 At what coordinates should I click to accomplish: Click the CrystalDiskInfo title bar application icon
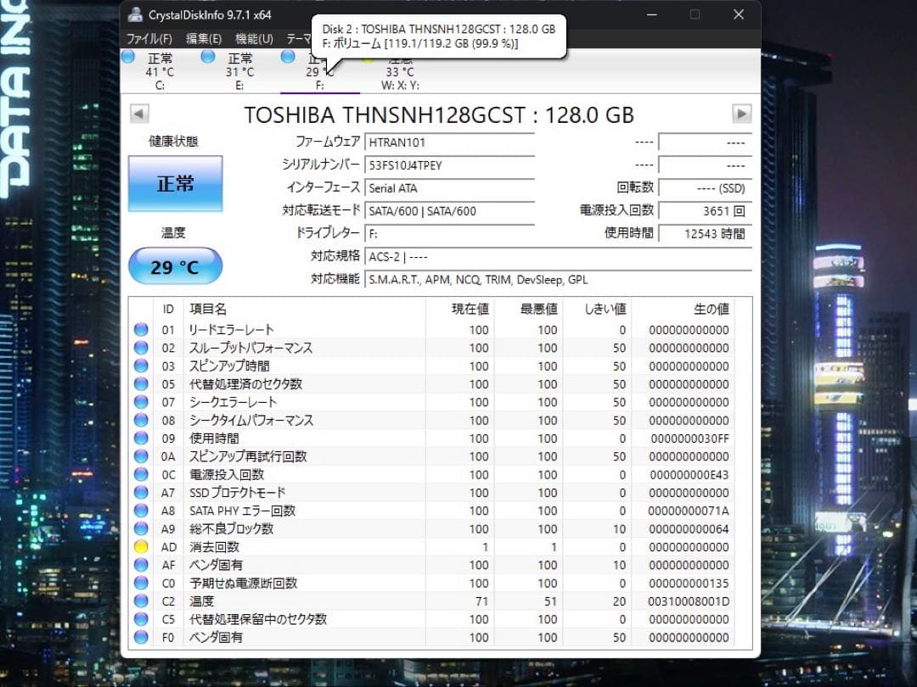pos(135,14)
